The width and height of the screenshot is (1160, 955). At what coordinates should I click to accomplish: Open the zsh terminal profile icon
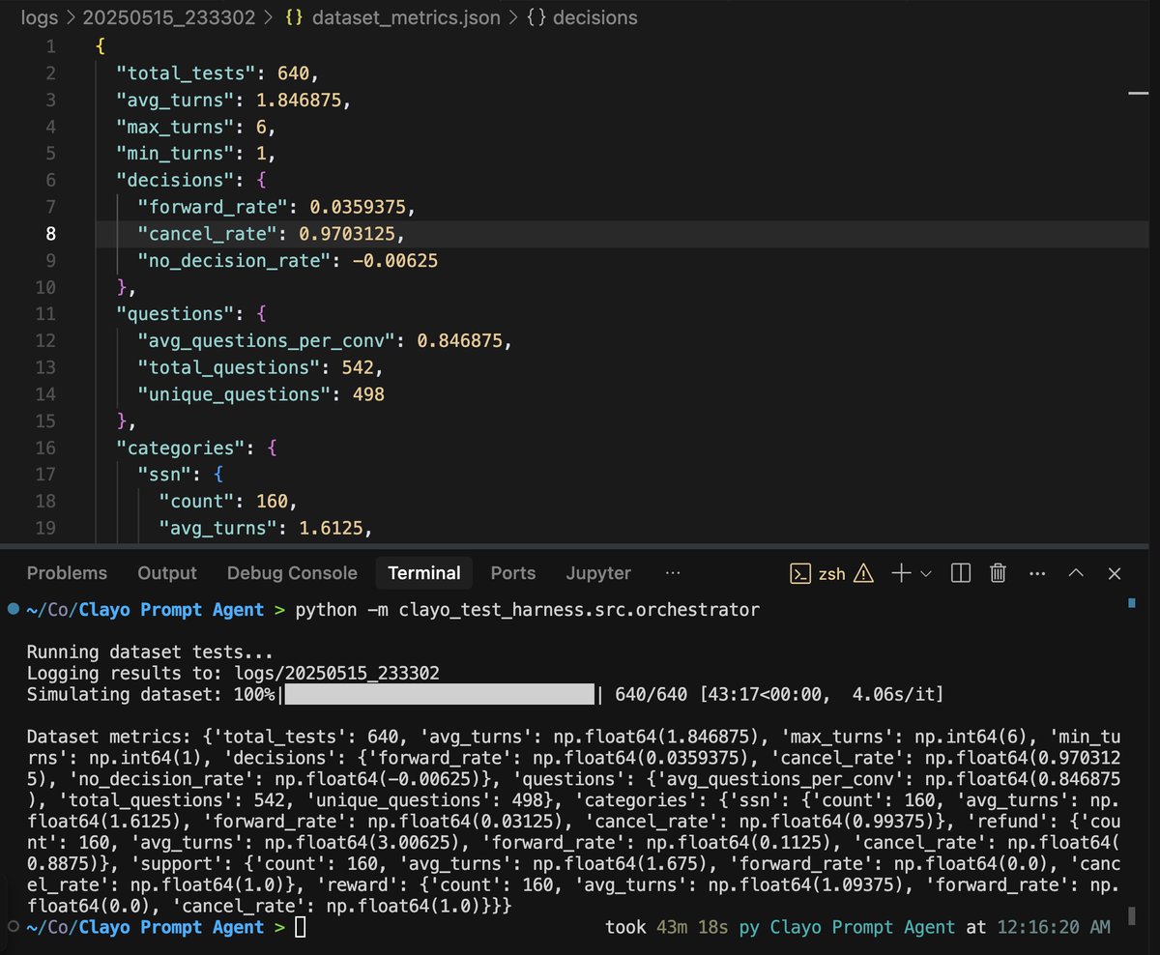[800, 573]
